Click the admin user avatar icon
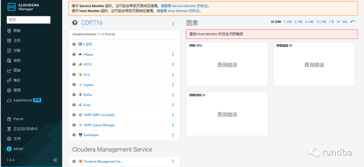 click(x=9, y=149)
